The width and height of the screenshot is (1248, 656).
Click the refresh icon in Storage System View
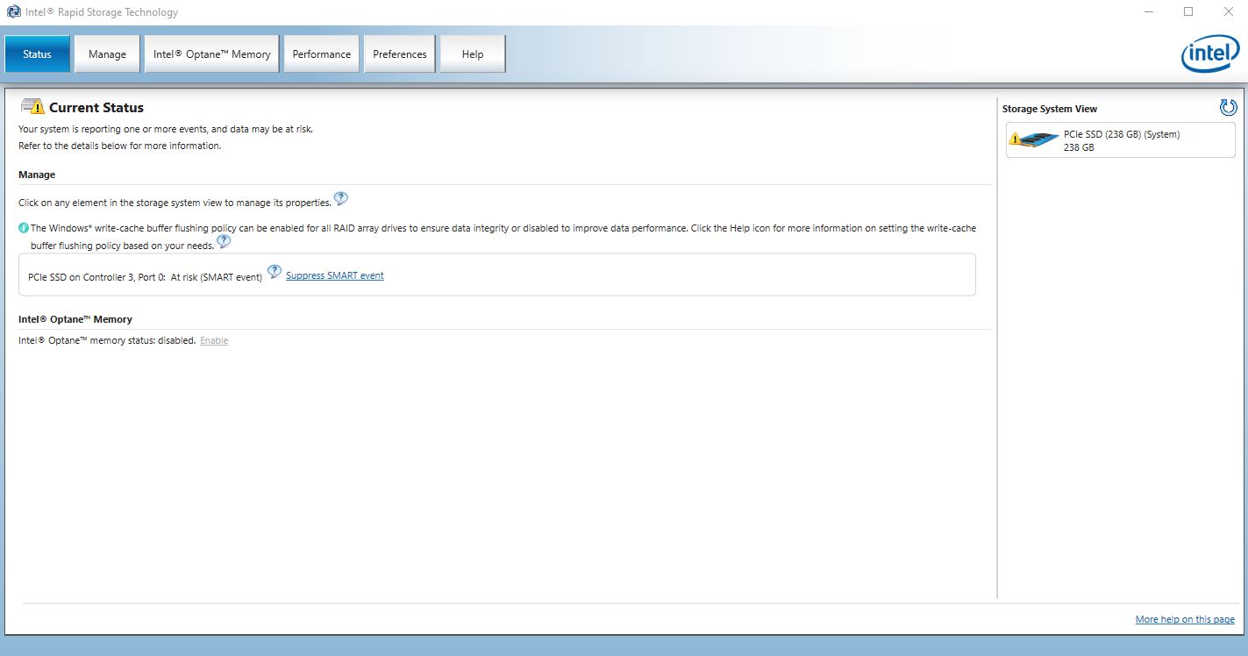pyautogui.click(x=1228, y=107)
